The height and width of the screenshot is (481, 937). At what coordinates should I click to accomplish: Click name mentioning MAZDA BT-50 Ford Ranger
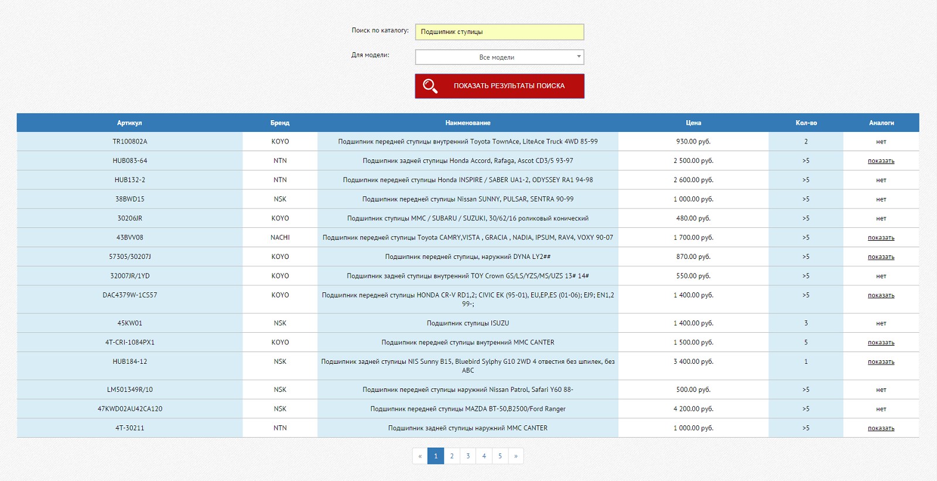coord(468,409)
